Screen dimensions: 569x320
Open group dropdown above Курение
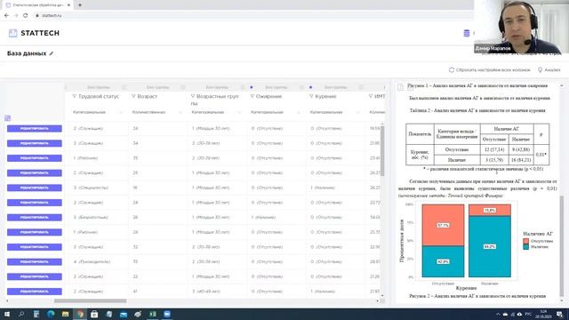click(335, 87)
